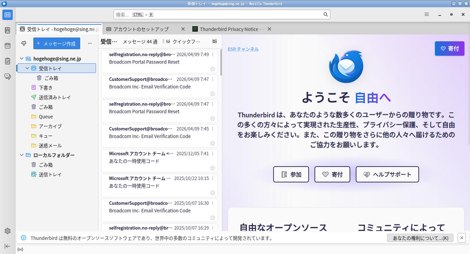The height and width of the screenshot is (254, 470).
Task: Star the 2026/04/09 7:47 Password Reset message
Action: coord(213,118)
